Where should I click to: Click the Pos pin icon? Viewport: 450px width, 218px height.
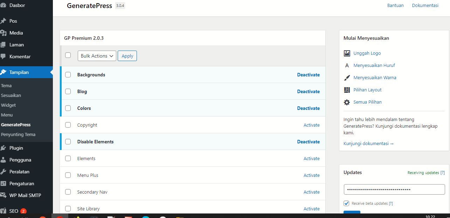pyautogui.click(x=3, y=21)
